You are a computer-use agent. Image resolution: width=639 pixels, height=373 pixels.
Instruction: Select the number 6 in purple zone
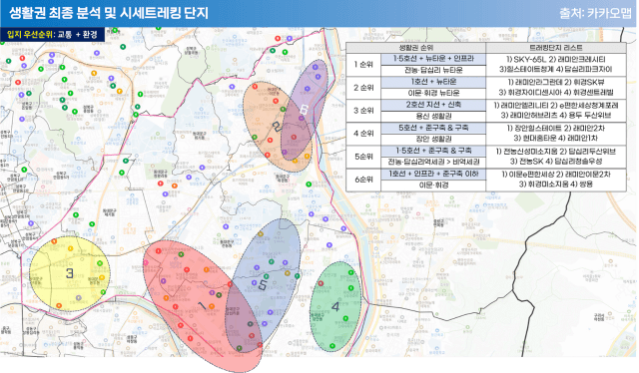click(x=304, y=109)
